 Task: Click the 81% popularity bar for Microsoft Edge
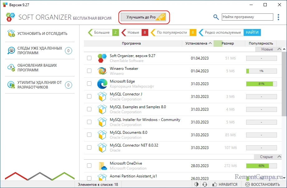261,84
